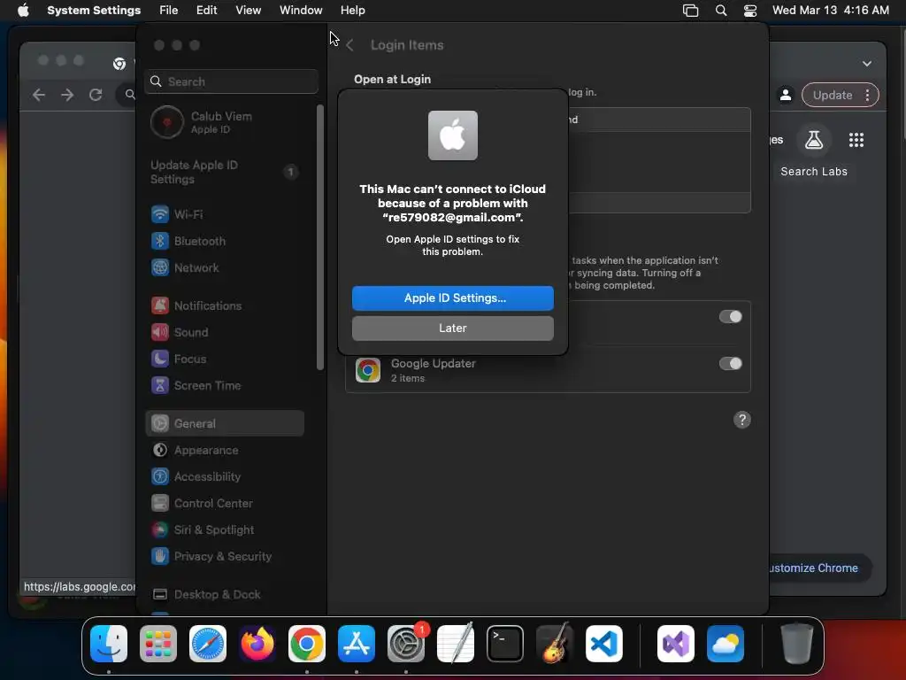Open the Apple menu
906x680 pixels.
click(23, 11)
